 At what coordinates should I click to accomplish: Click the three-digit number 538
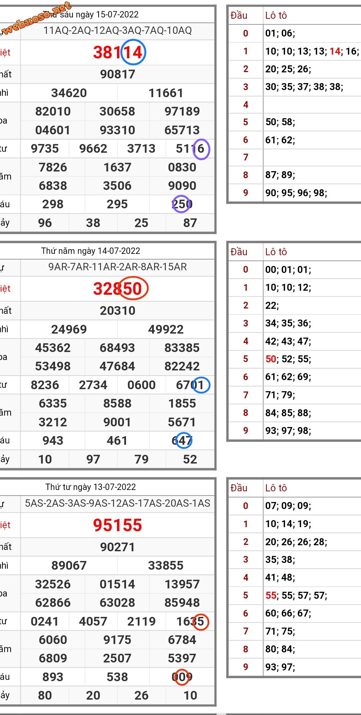pyautogui.click(x=117, y=677)
